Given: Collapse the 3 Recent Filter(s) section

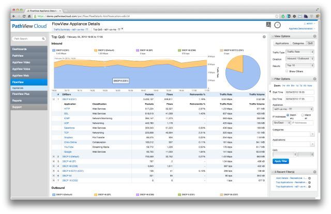Looking at the screenshot, I should point(273,172).
